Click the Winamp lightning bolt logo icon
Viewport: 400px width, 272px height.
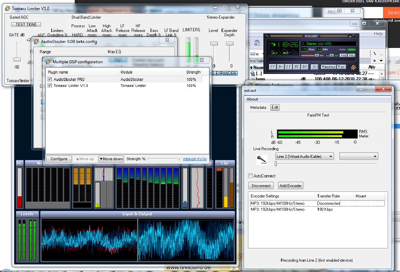click(x=353, y=67)
